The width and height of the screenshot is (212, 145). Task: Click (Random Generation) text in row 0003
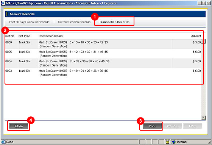tap(53, 75)
